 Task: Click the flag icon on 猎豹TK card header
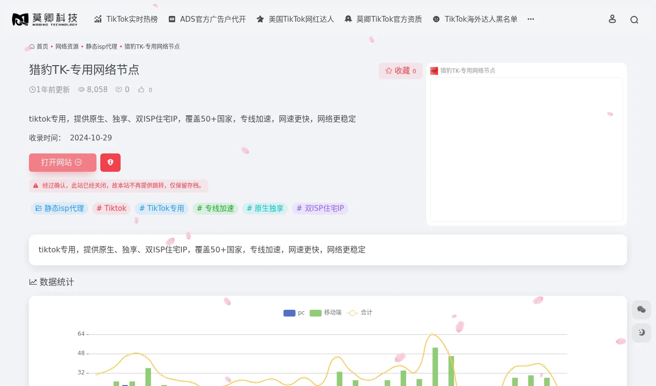[x=434, y=70]
